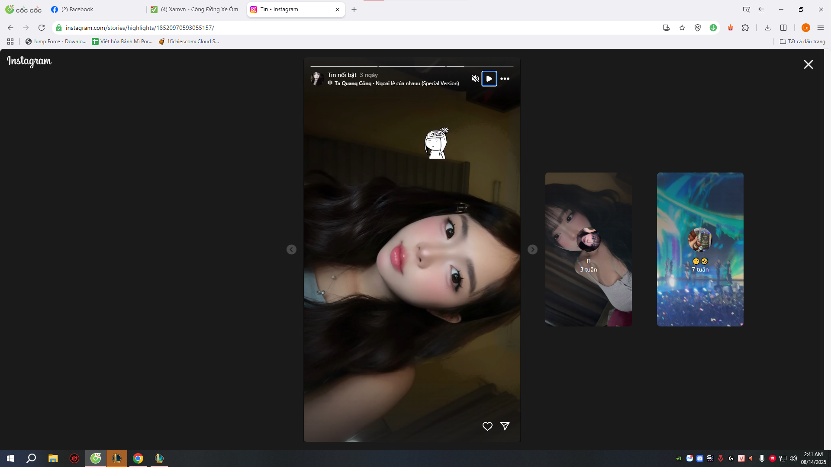Open the story three-dot options menu
831x467 pixels.
click(505, 78)
